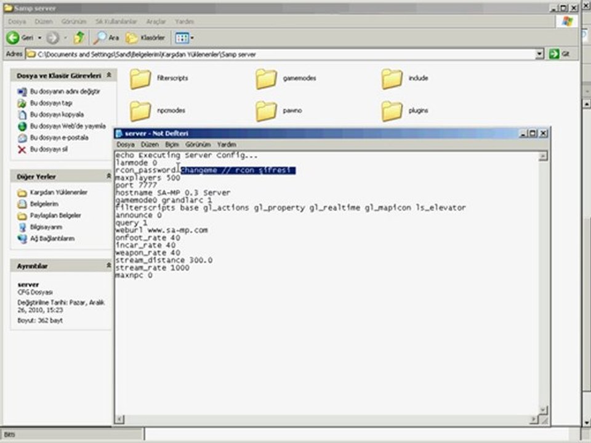Viewport: 591px width, 443px height.
Task: Collapse the Dosya ve Klasör Görevleri panel
Action: point(108,75)
